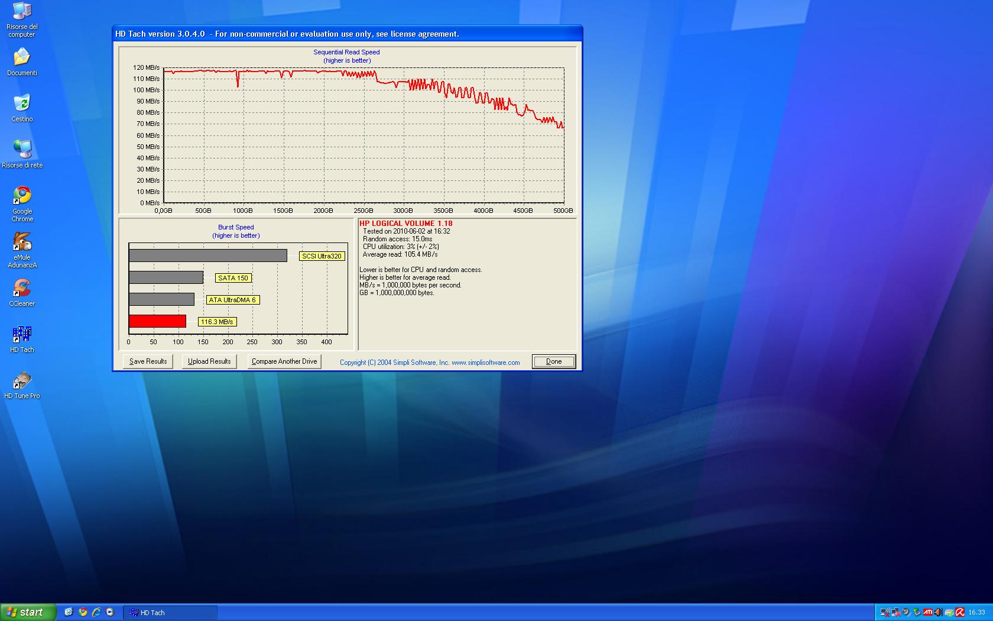Click the 120 MB/s axis label
This screenshot has width=993, height=621.
[x=146, y=67]
